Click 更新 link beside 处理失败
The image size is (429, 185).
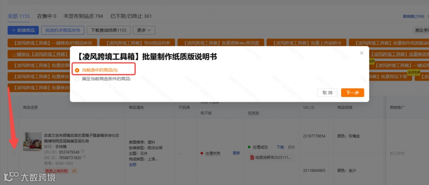click(x=236, y=153)
